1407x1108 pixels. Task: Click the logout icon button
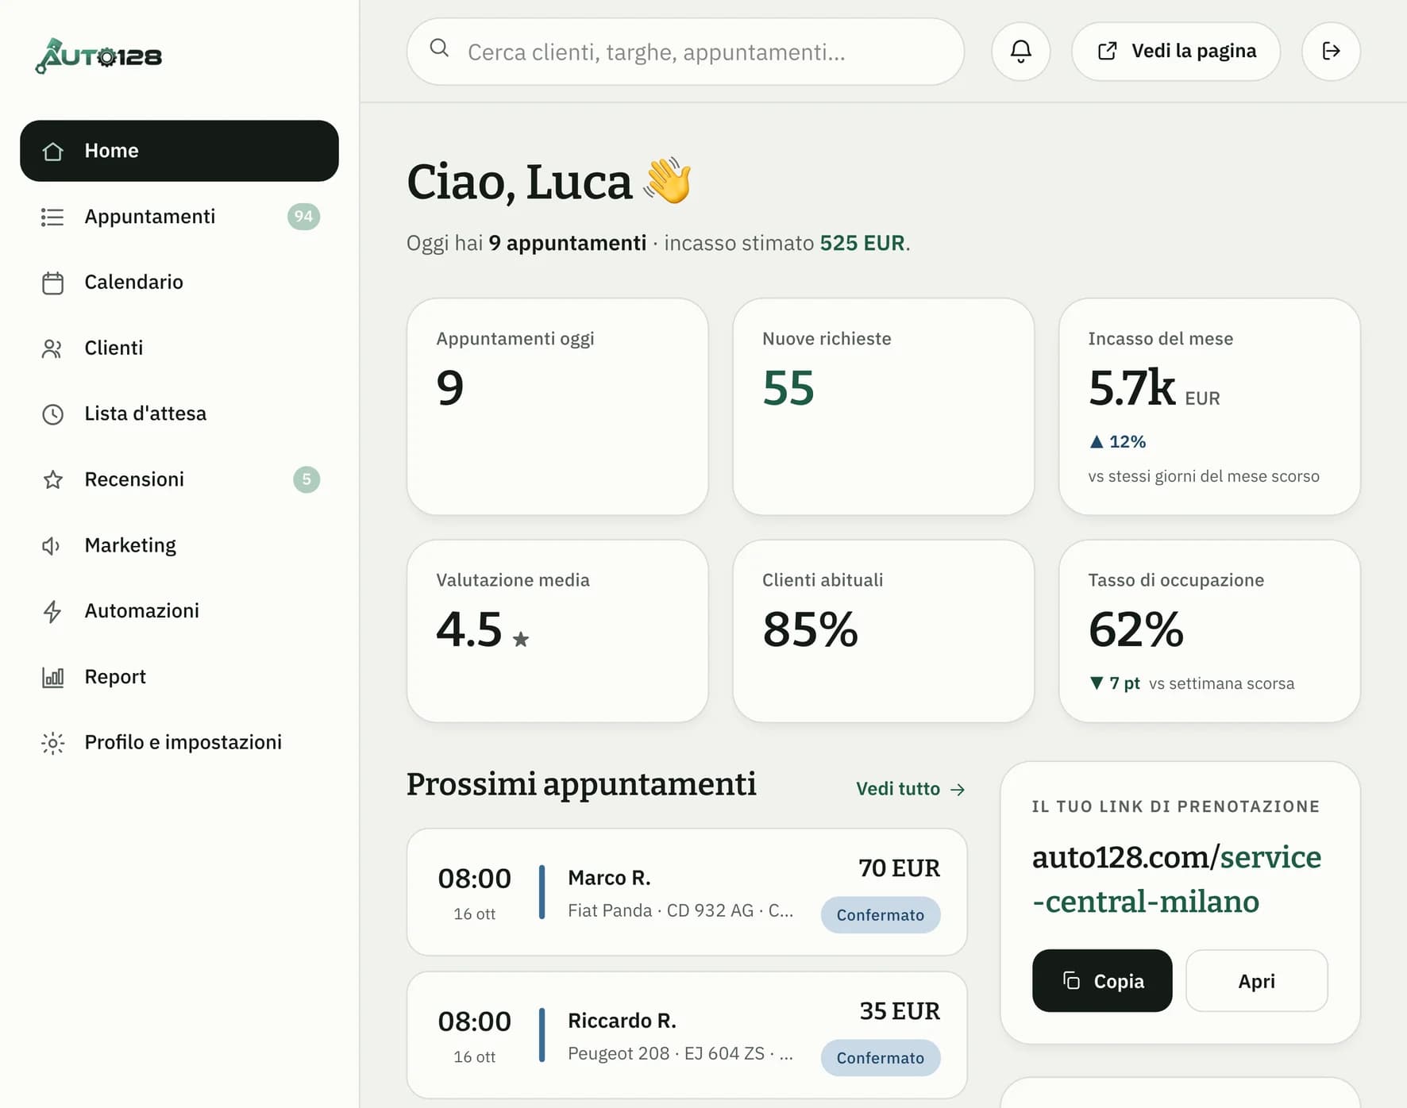click(x=1332, y=52)
